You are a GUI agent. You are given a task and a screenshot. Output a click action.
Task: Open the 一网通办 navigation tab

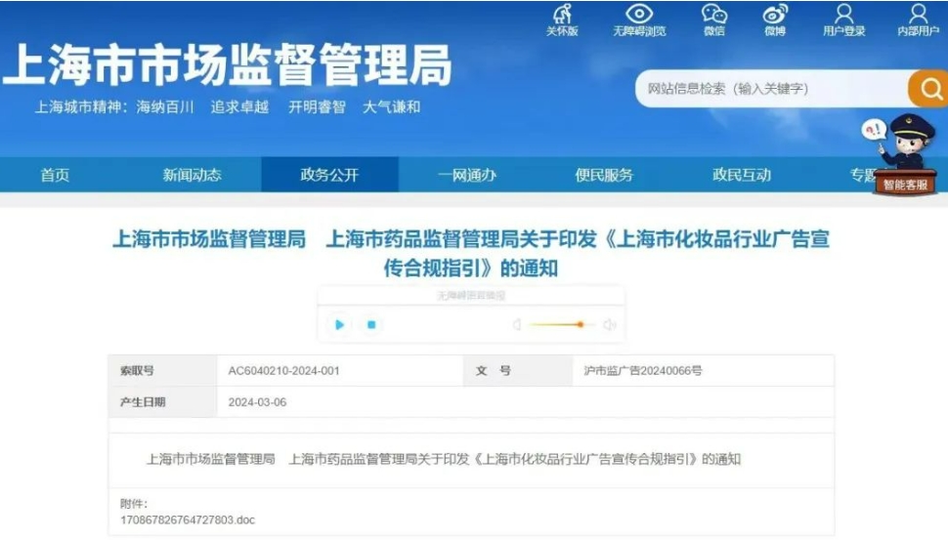point(467,175)
